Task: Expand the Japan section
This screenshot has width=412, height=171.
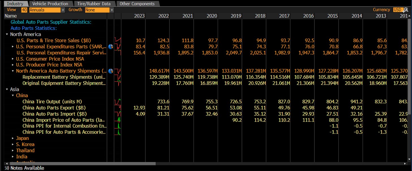Action: [12, 138]
